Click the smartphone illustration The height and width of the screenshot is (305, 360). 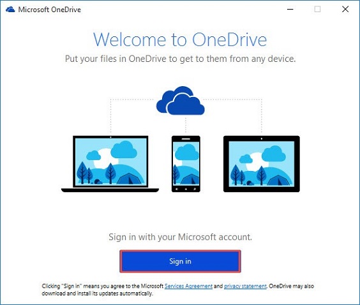pyautogui.click(x=186, y=164)
